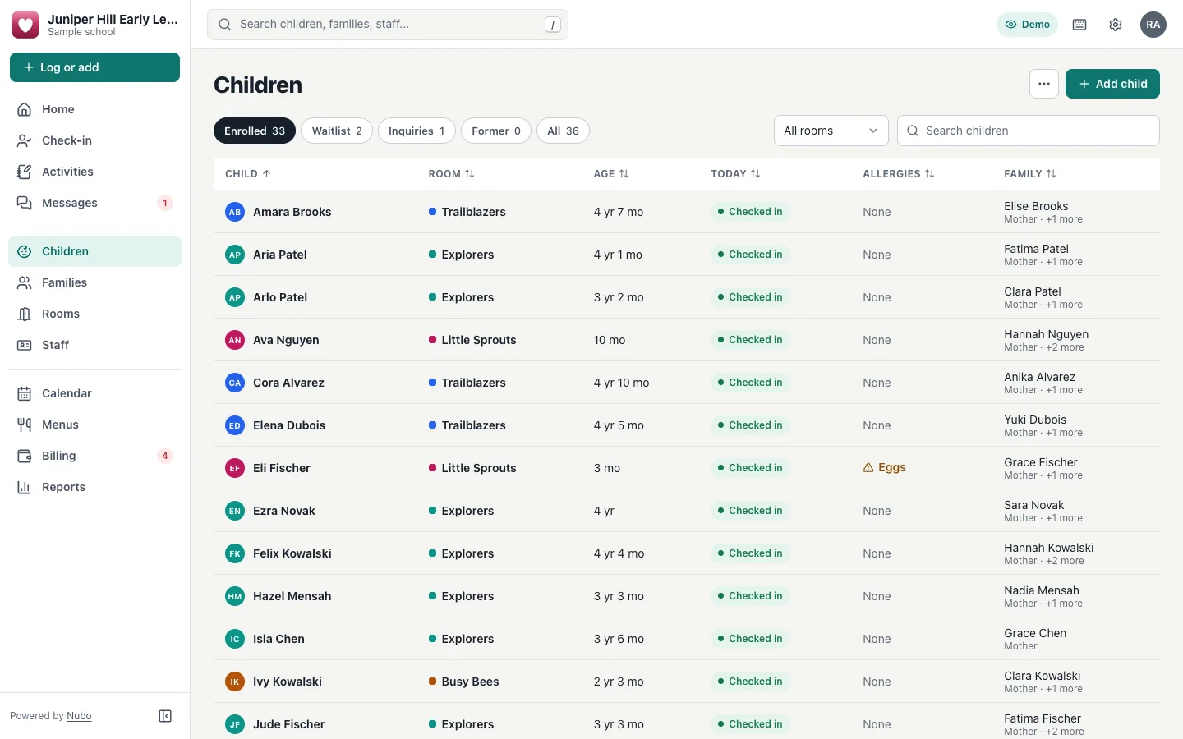The image size is (1183, 739).
Task: Click Cora Alvarez's CA avatar
Action: click(x=235, y=383)
